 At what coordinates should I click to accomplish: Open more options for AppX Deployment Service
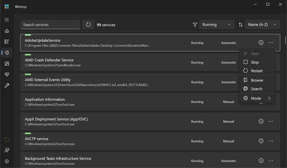pos(271,121)
